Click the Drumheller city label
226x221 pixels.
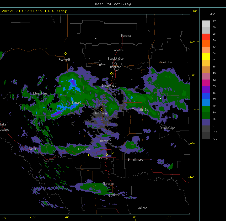click(x=167, y=128)
